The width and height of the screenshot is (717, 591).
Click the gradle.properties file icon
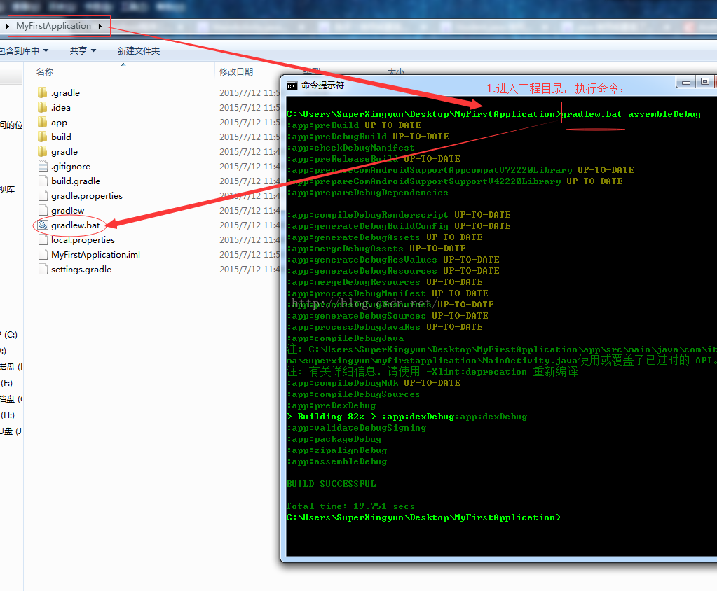(43, 195)
